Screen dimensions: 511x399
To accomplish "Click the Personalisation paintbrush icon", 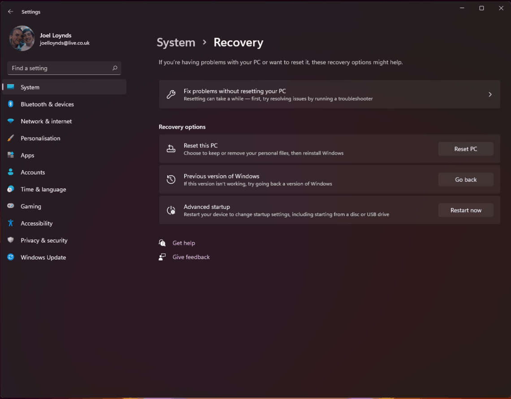I will pyautogui.click(x=10, y=138).
